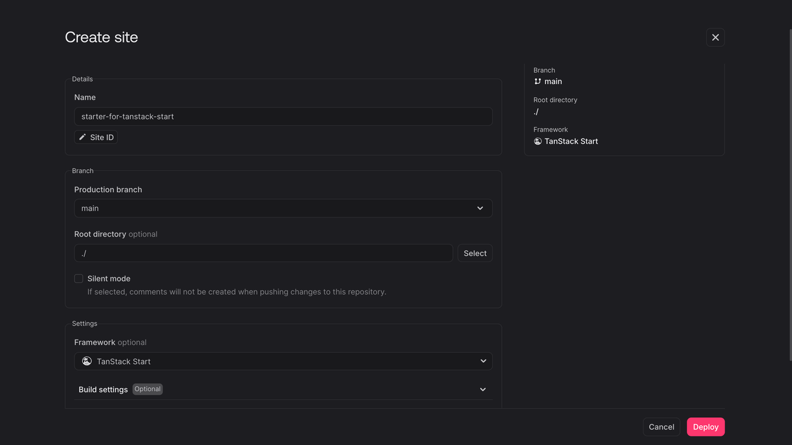Click the Site ID button
The width and height of the screenshot is (792, 445).
click(x=96, y=137)
